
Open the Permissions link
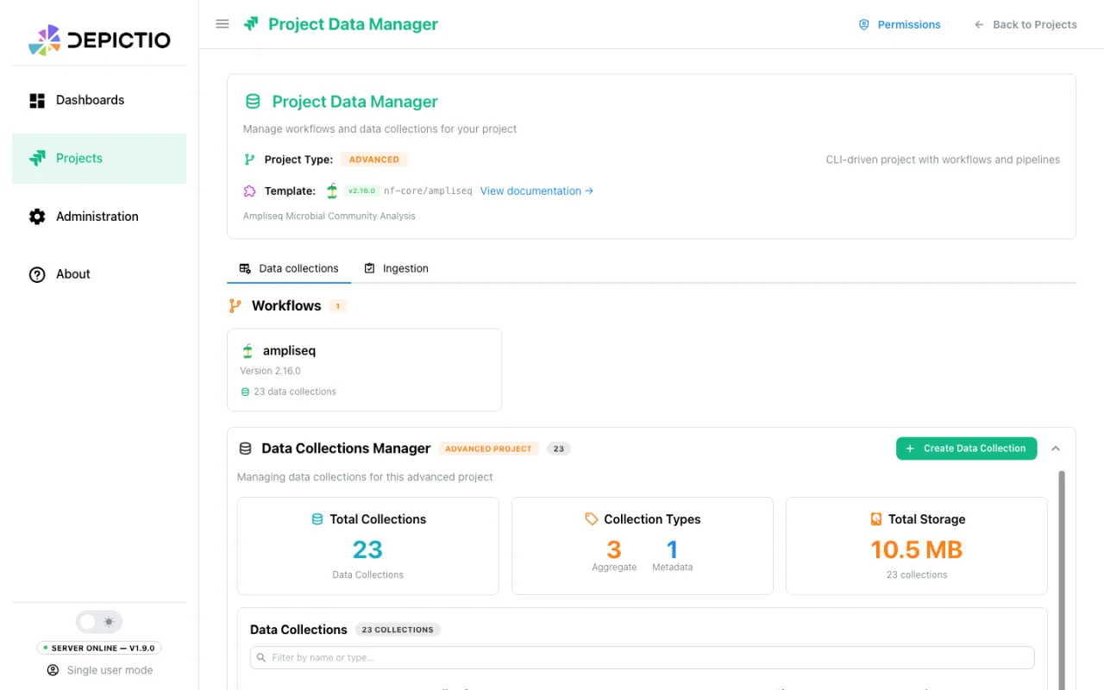[900, 25]
